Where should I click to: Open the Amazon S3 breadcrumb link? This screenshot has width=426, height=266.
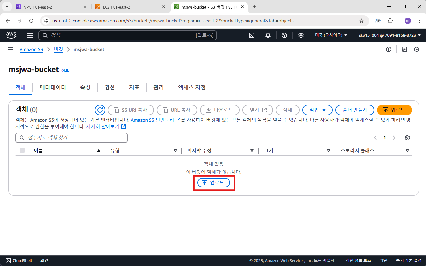coord(31,49)
